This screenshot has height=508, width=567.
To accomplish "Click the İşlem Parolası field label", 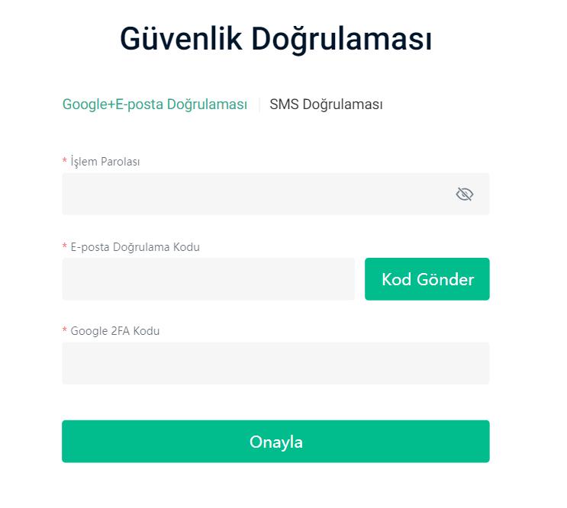I will (105, 162).
